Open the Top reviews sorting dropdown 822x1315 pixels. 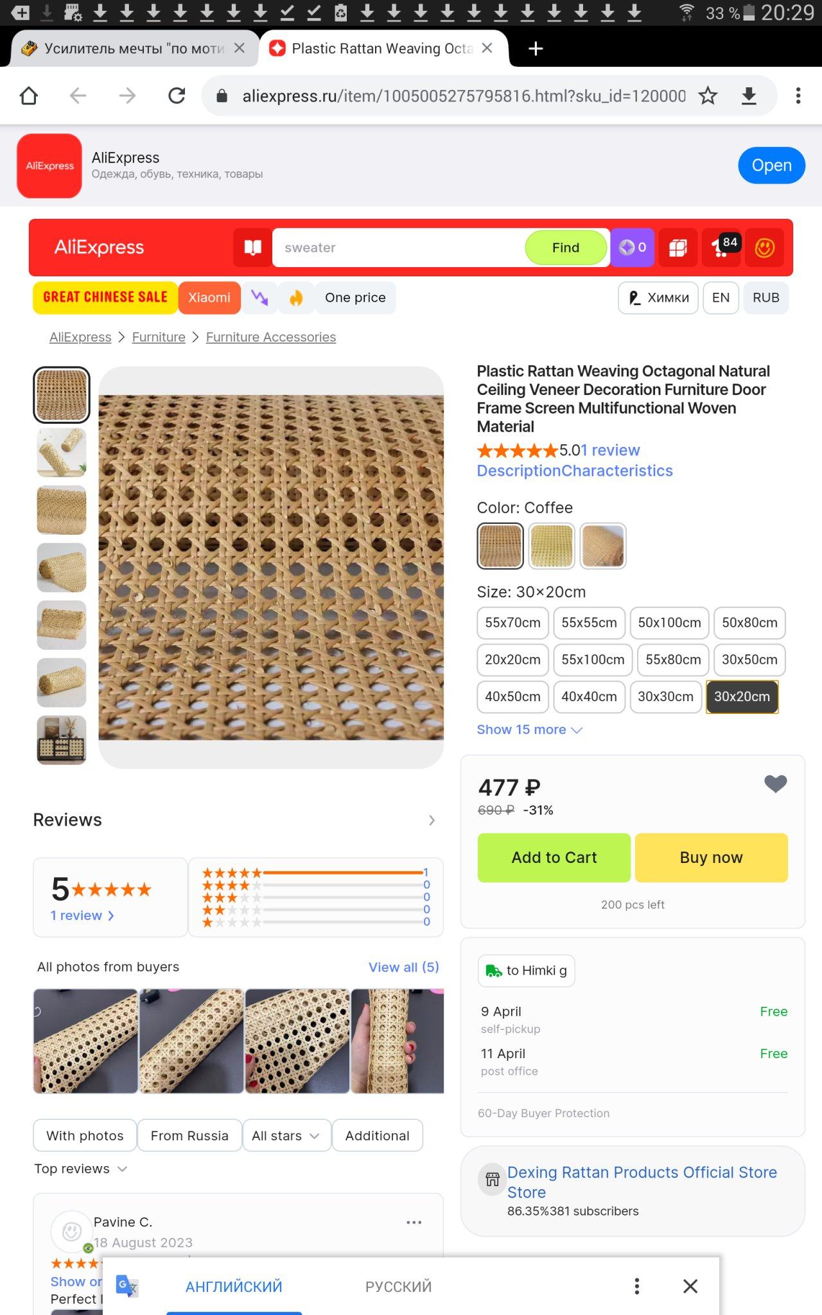pos(81,1169)
